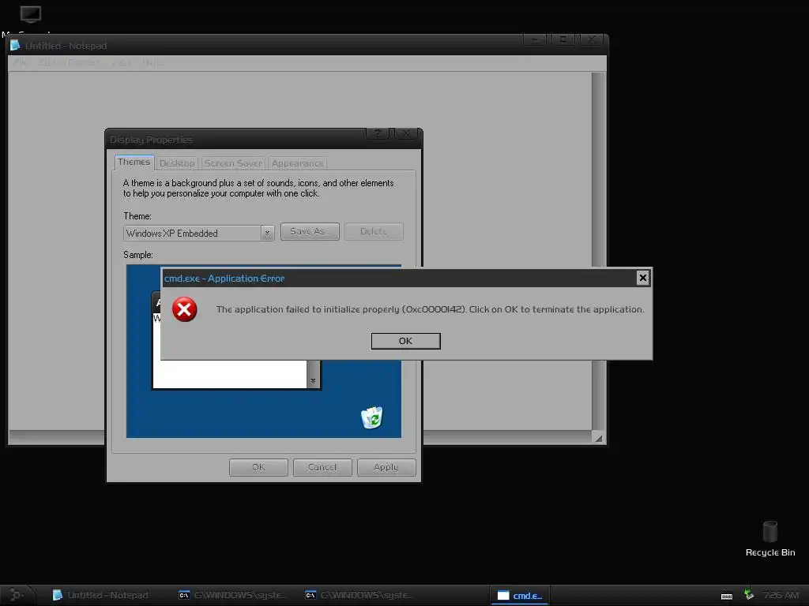Click the cmd.e... taskbar button
The height and width of the screenshot is (606, 809).
pos(520,596)
